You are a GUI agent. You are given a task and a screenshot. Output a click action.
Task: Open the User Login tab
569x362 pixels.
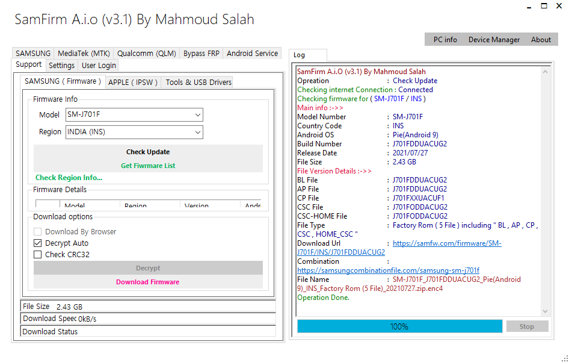(x=99, y=66)
